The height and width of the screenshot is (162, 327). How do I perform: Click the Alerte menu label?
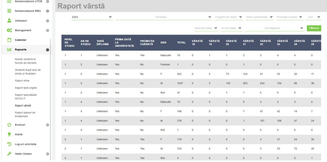19,134
